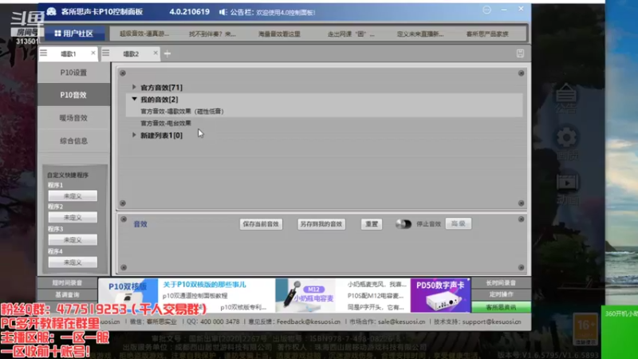Open the 海量音效看这里 link

click(x=279, y=34)
